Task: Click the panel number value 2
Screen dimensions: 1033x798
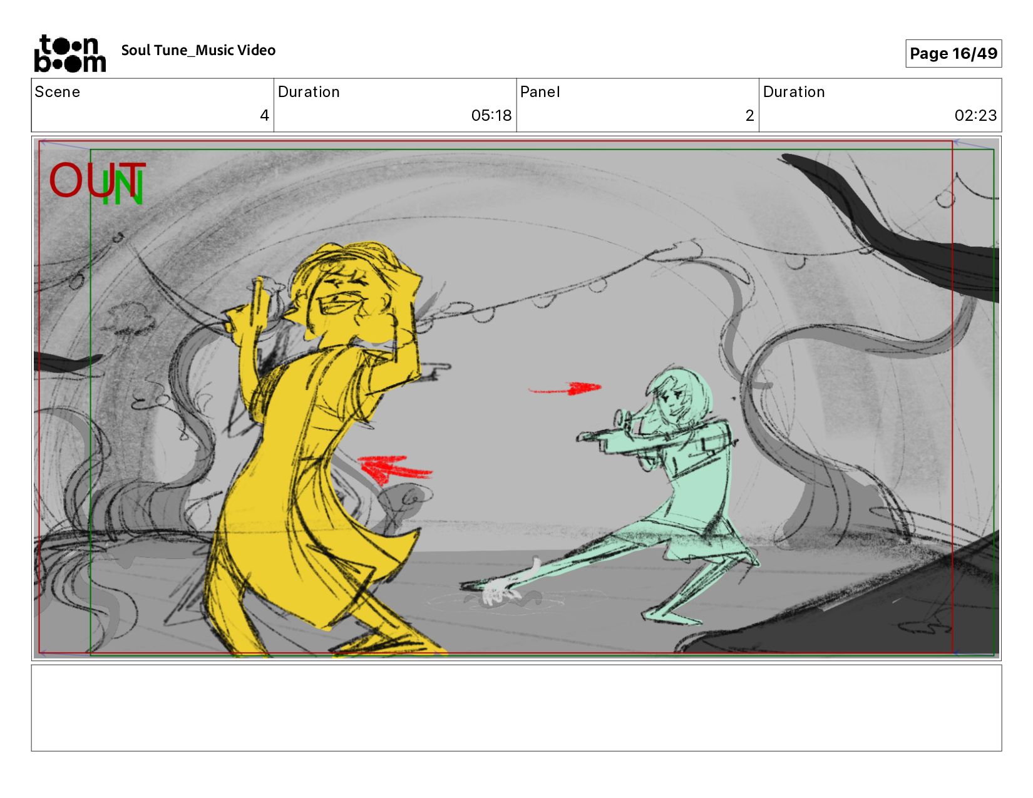Action: click(749, 115)
